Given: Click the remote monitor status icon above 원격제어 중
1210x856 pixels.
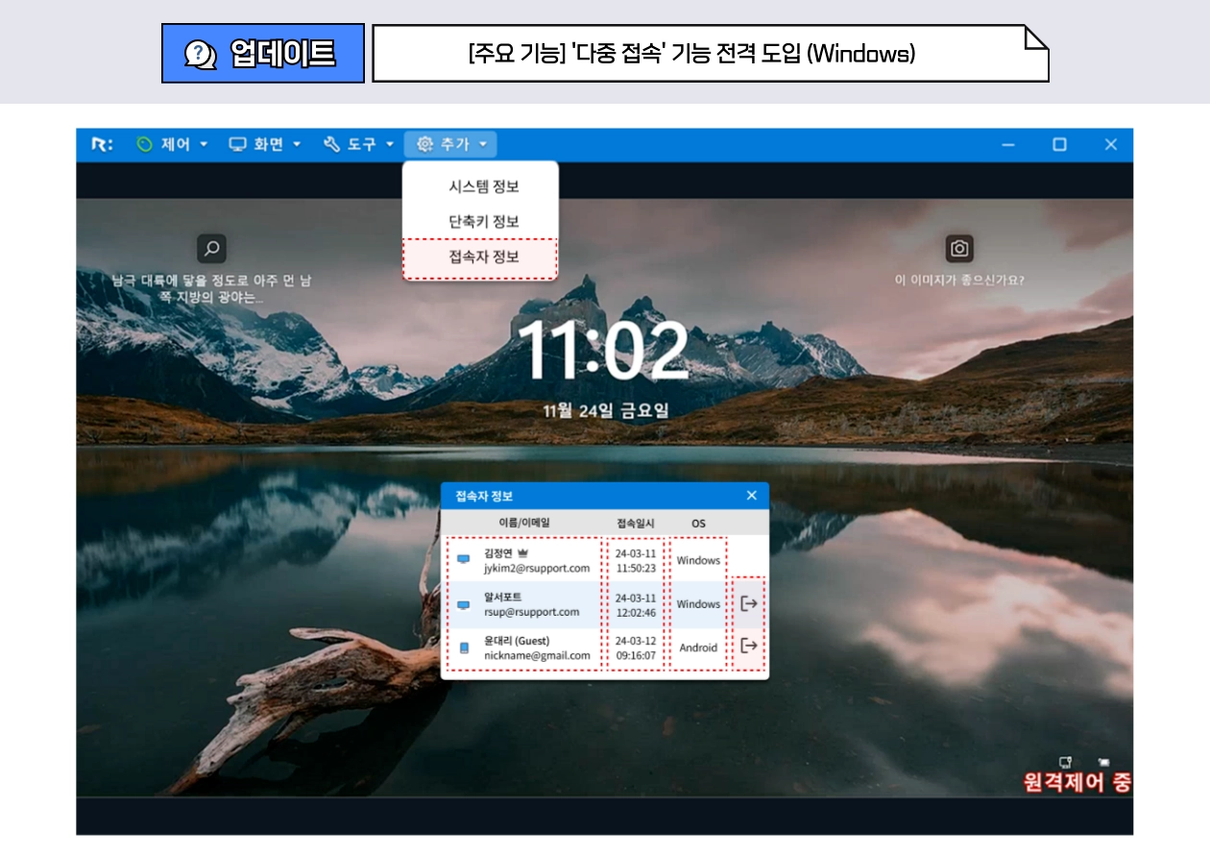Looking at the screenshot, I should (1065, 761).
